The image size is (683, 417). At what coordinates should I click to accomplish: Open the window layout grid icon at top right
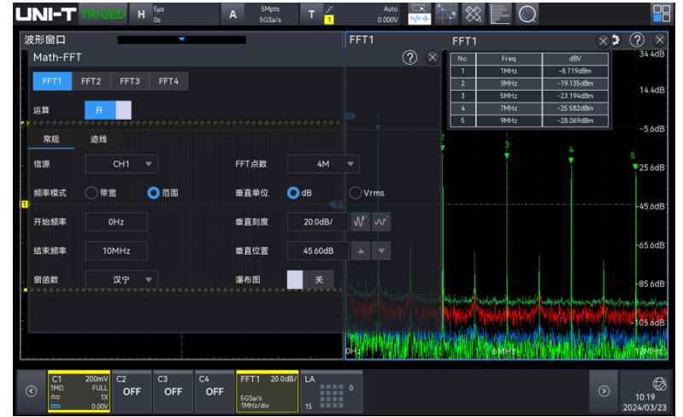[662, 14]
